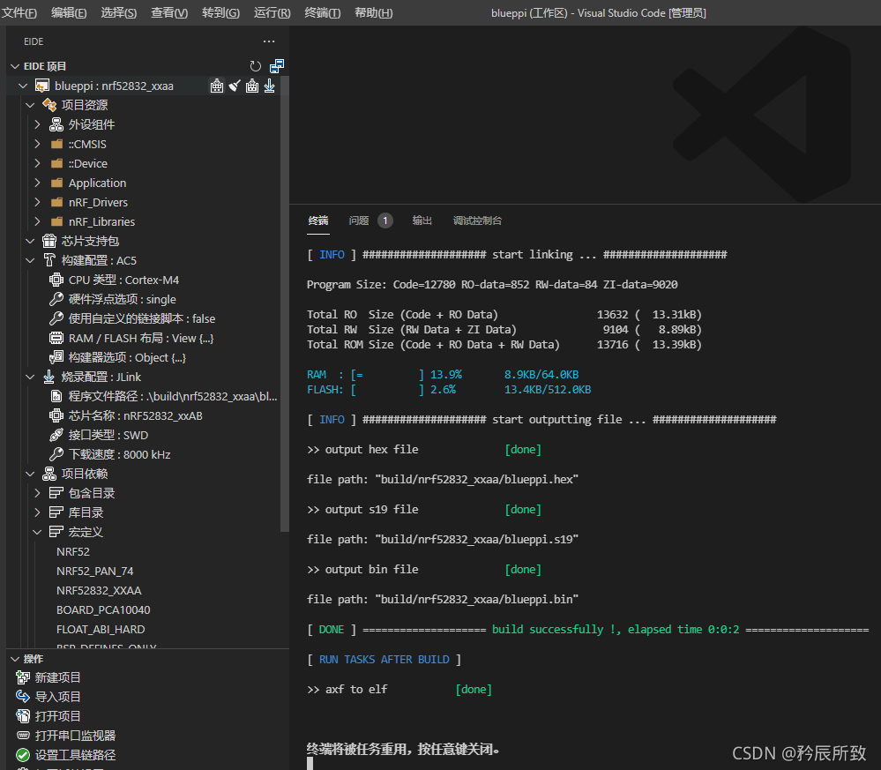Collapse the 宏定义 node
The width and height of the screenshot is (881, 770).
tap(38, 532)
